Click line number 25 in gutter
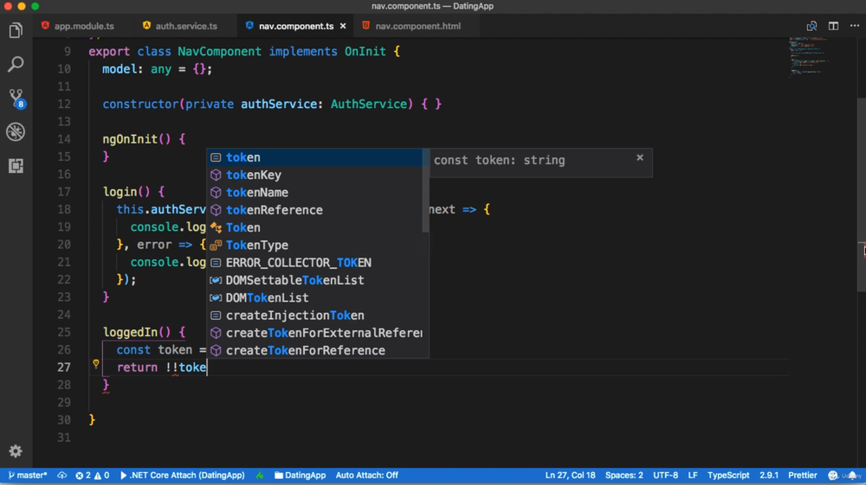 tap(64, 332)
